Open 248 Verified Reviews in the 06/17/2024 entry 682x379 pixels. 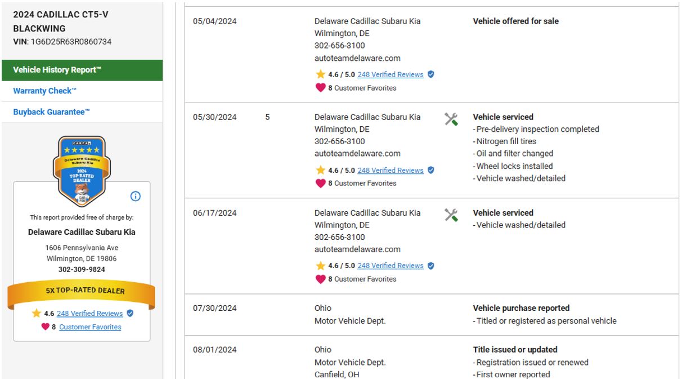pos(390,266)
